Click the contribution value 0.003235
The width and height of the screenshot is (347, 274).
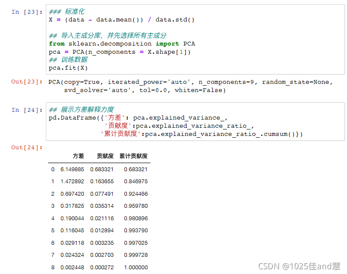tap(102, 243)
